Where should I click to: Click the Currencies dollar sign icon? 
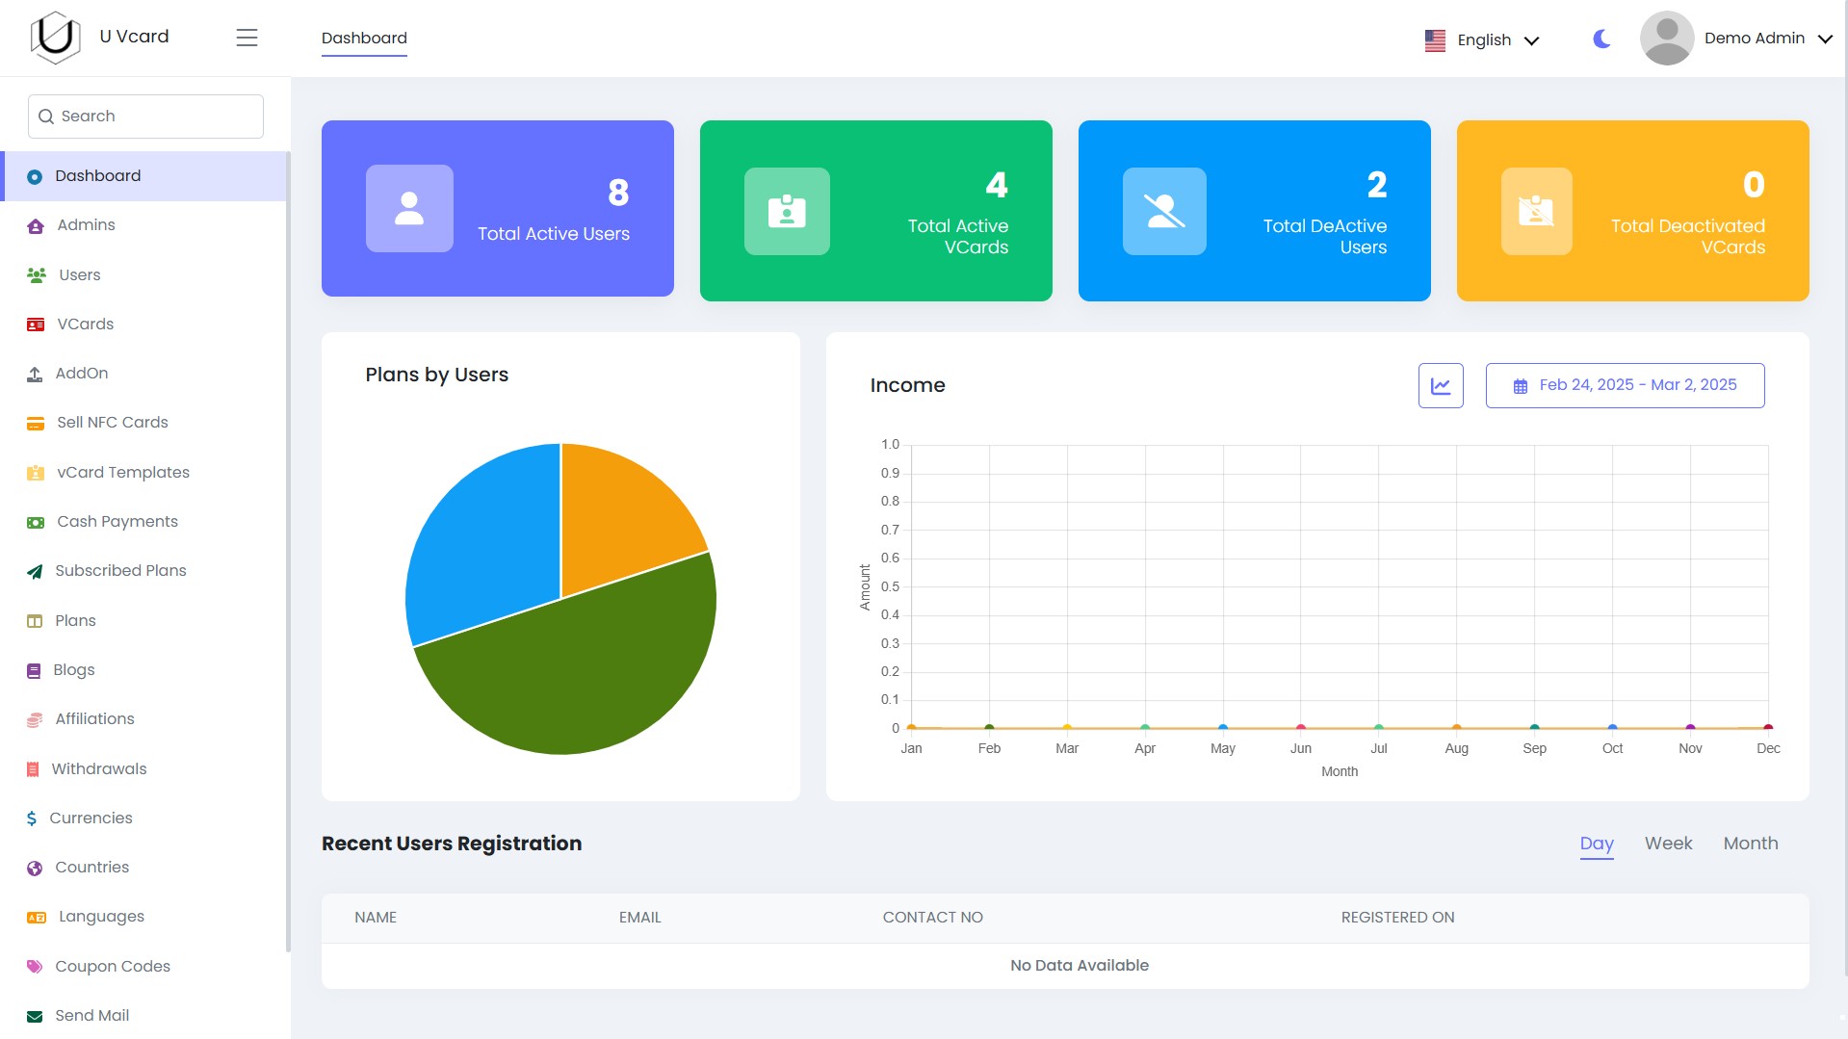pyautogui.click(x=32, y=818)
